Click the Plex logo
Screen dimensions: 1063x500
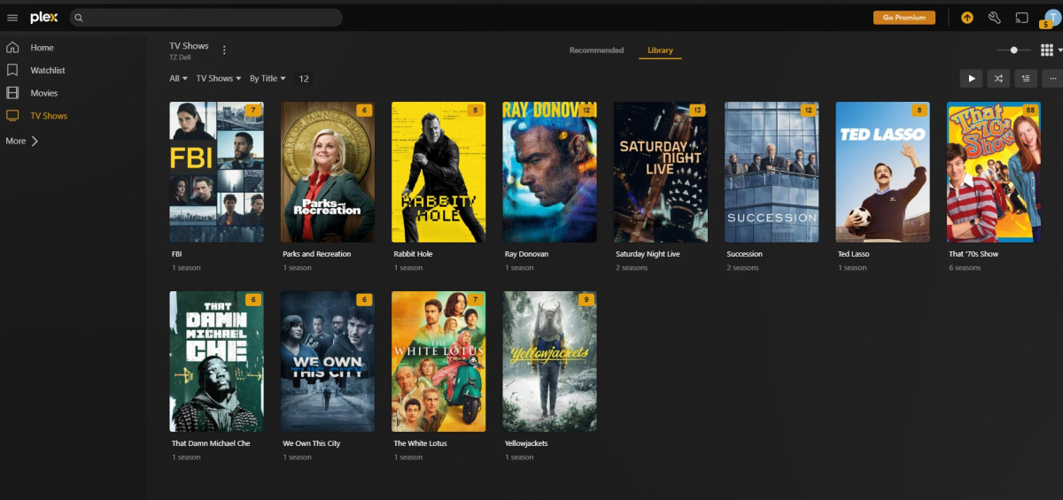coord(44,17)
